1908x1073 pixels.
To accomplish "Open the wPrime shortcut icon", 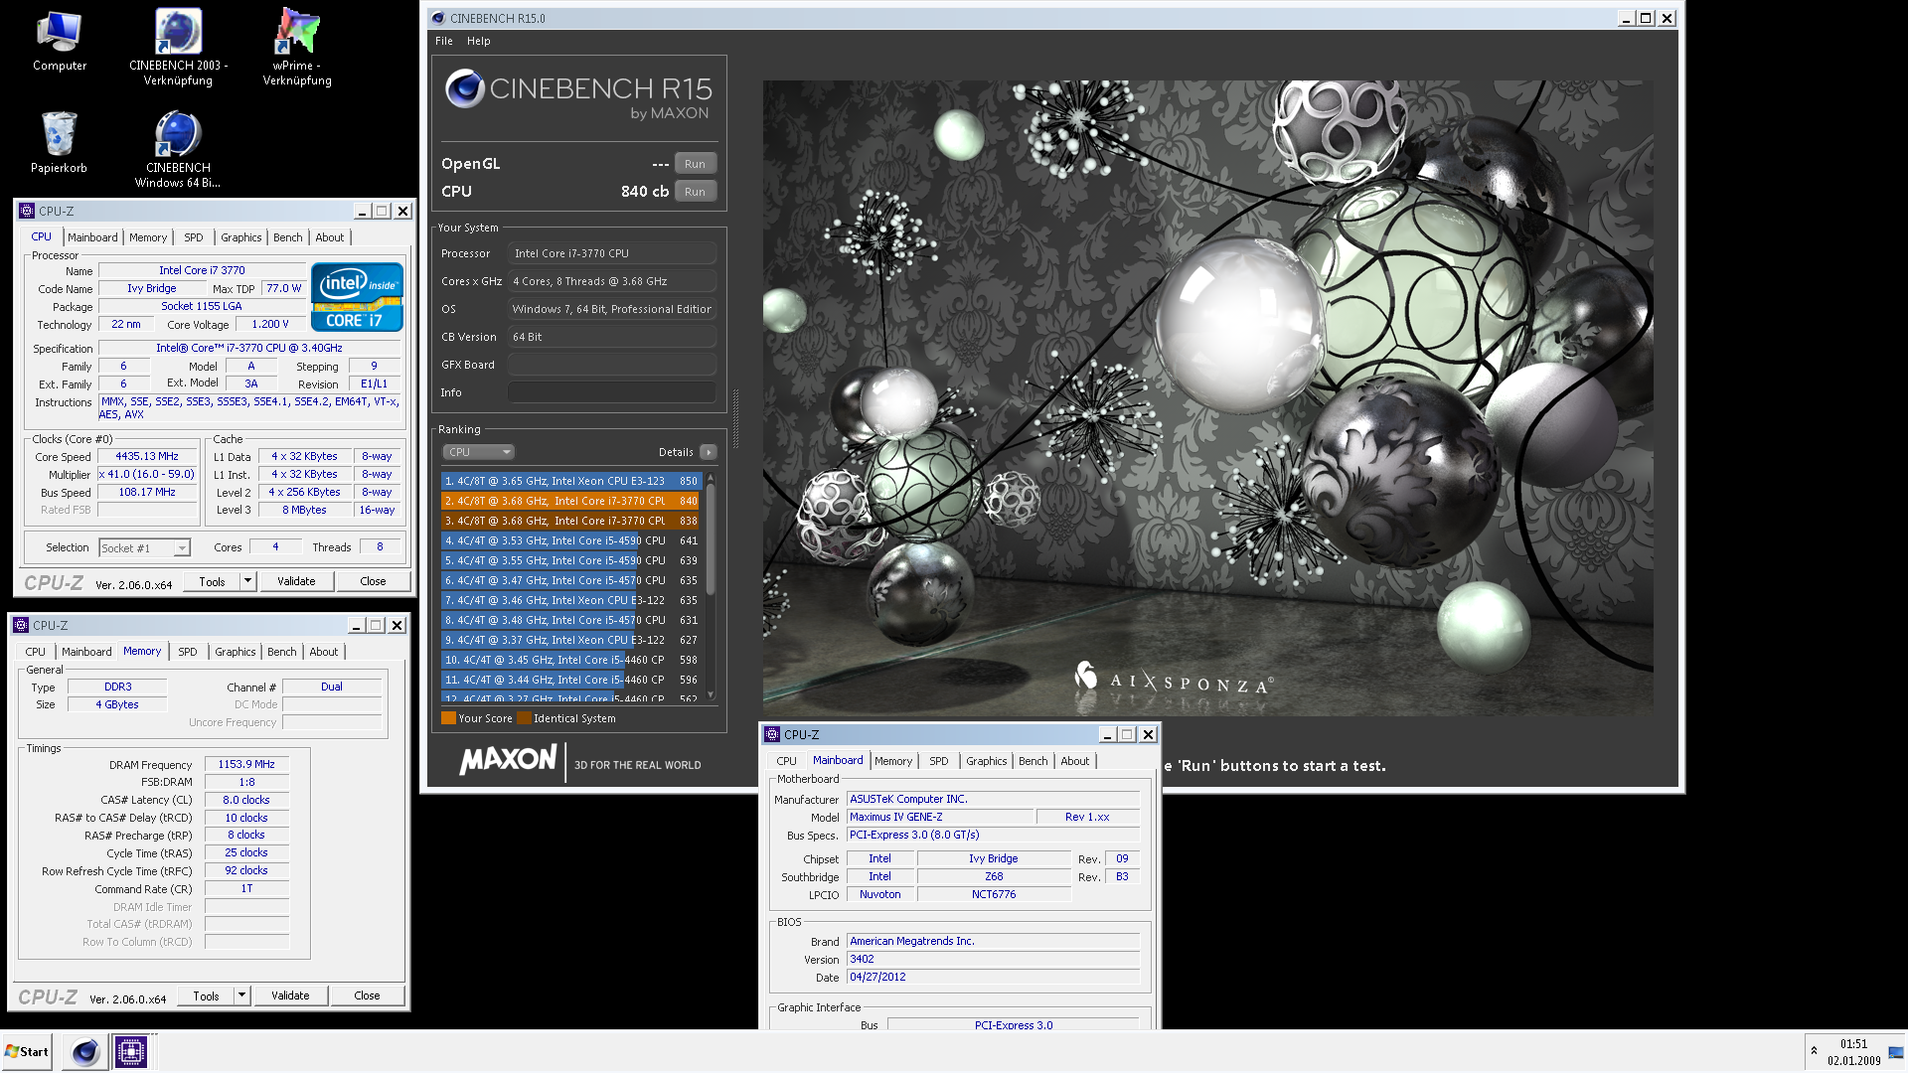I will coord(297,47).
